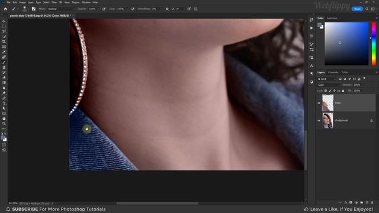
Task: Click in the color picker field
Action: click(346, 44)
